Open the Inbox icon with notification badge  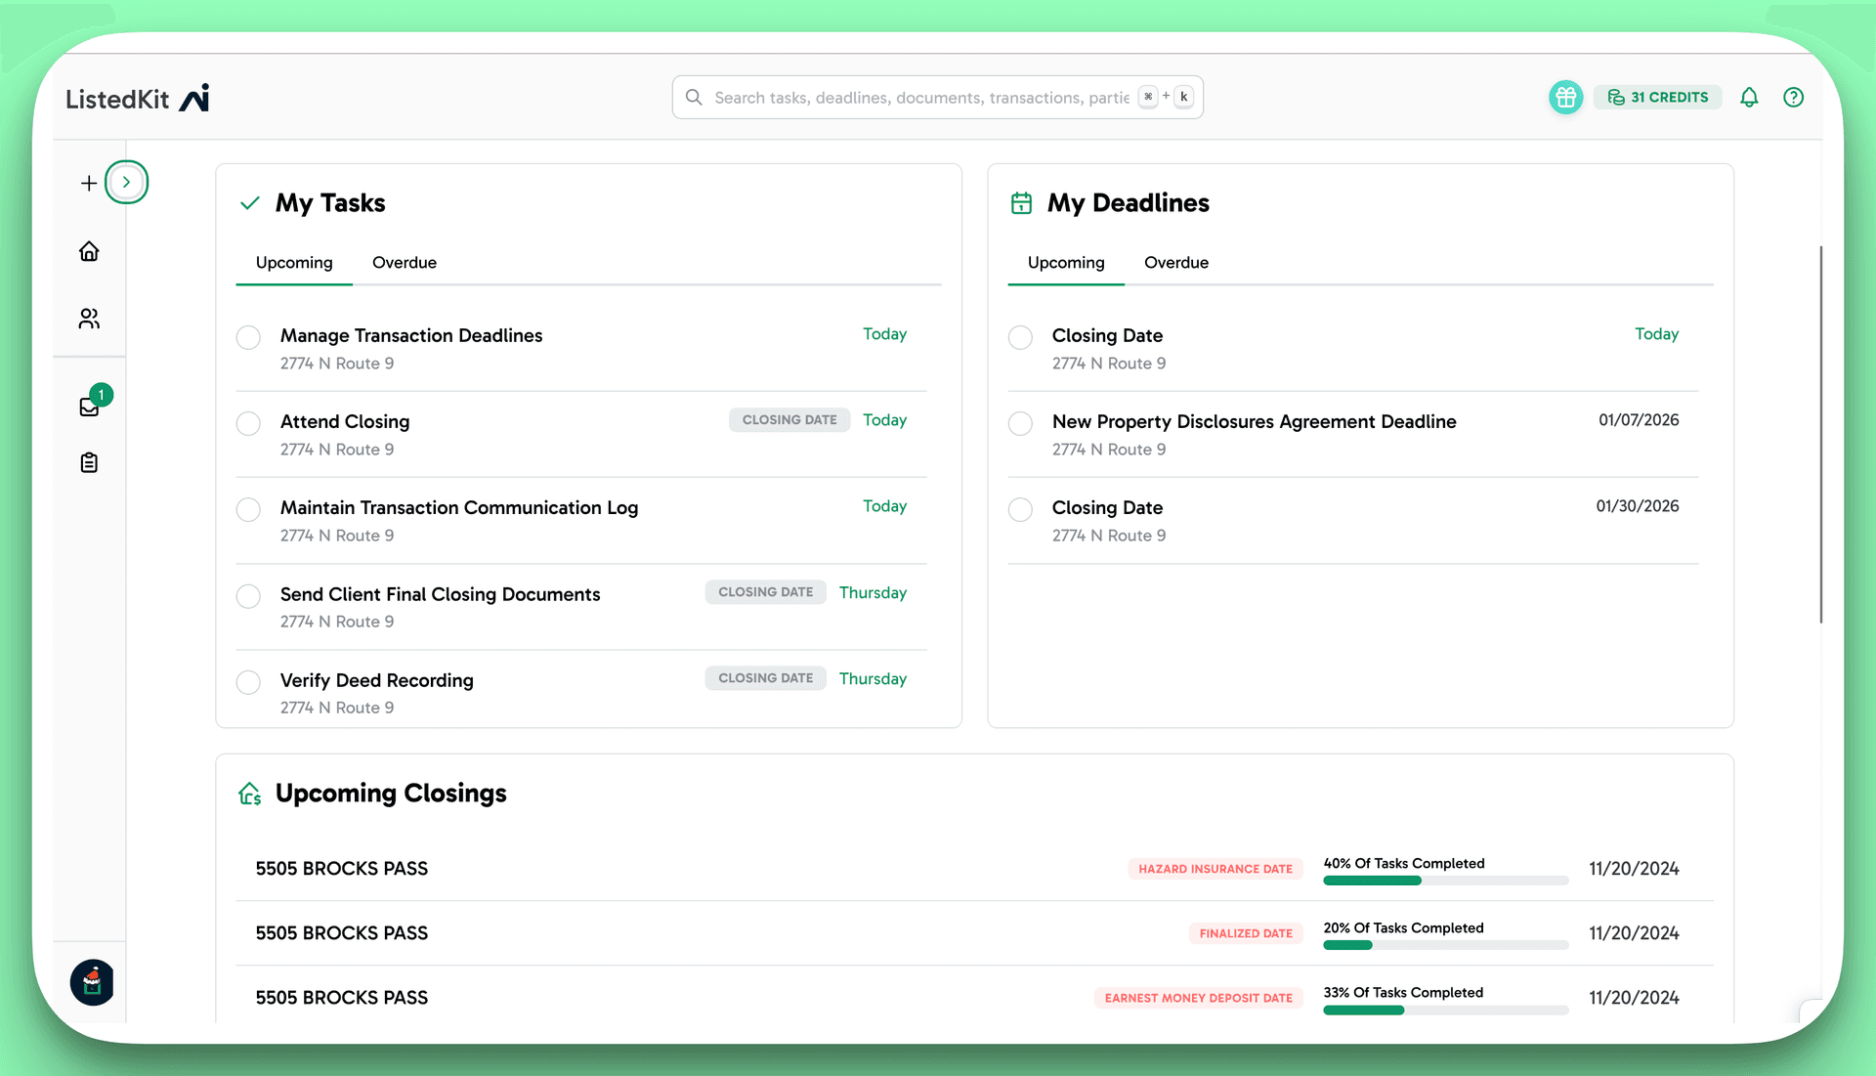(89, 408)
